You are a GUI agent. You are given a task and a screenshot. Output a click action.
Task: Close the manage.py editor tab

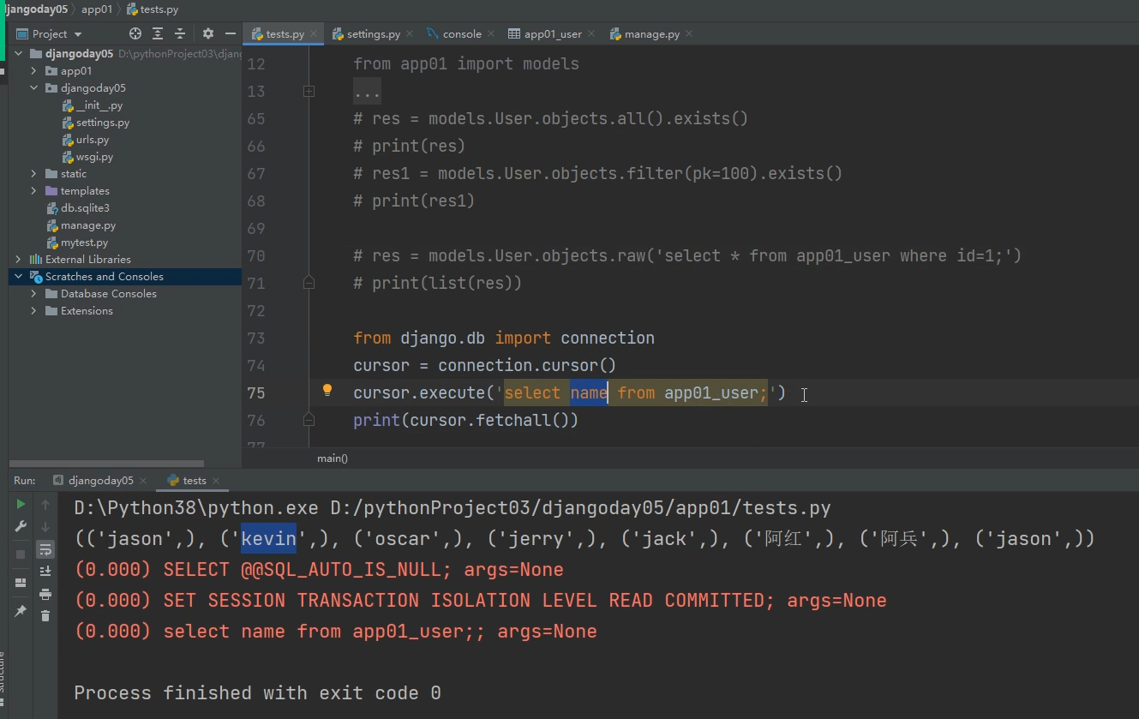(689, 34)
